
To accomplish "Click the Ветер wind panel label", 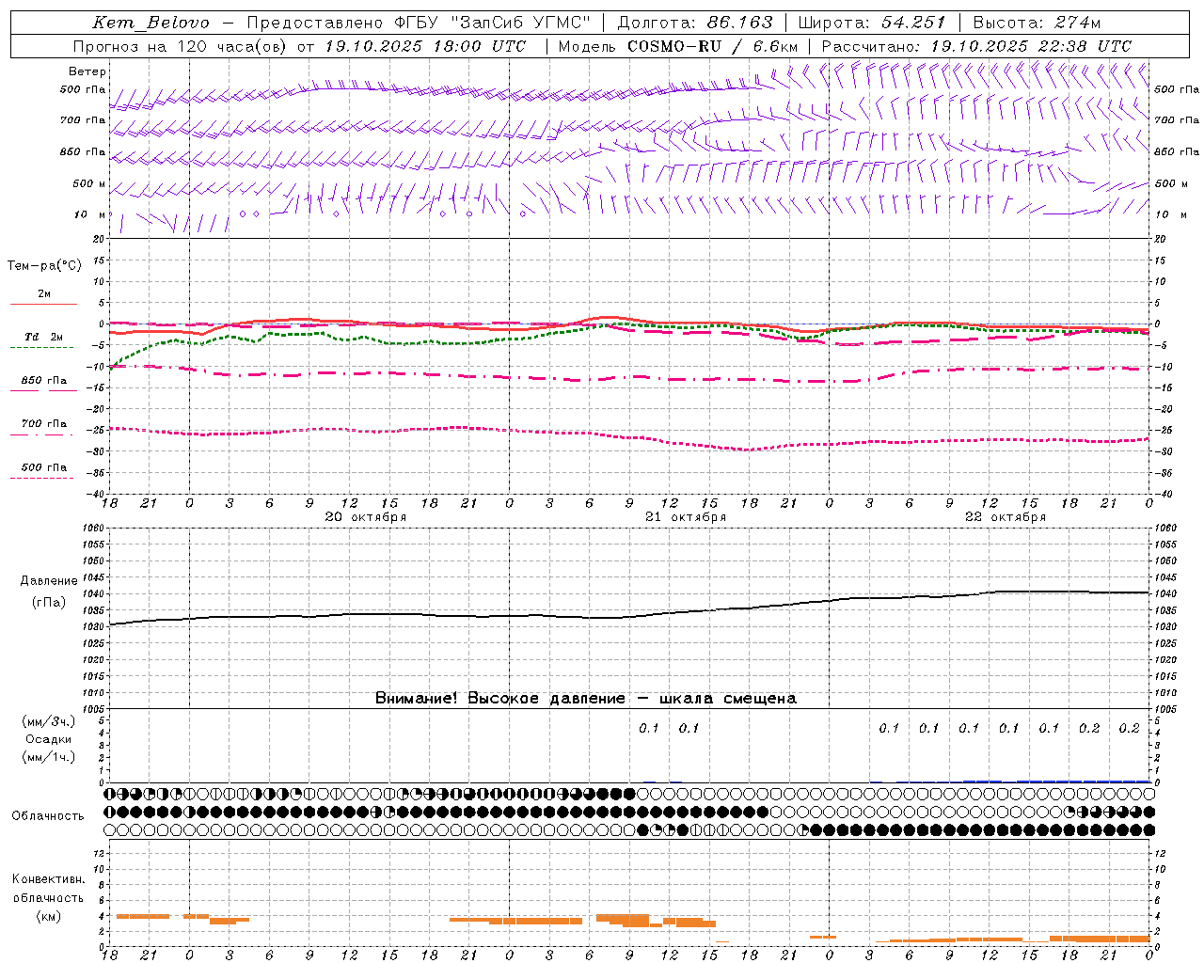I will (87, 71).
